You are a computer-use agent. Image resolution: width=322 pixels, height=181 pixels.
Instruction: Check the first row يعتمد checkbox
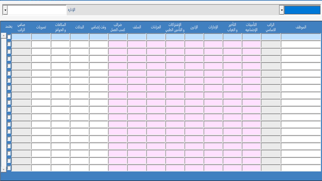coord(9,37)
